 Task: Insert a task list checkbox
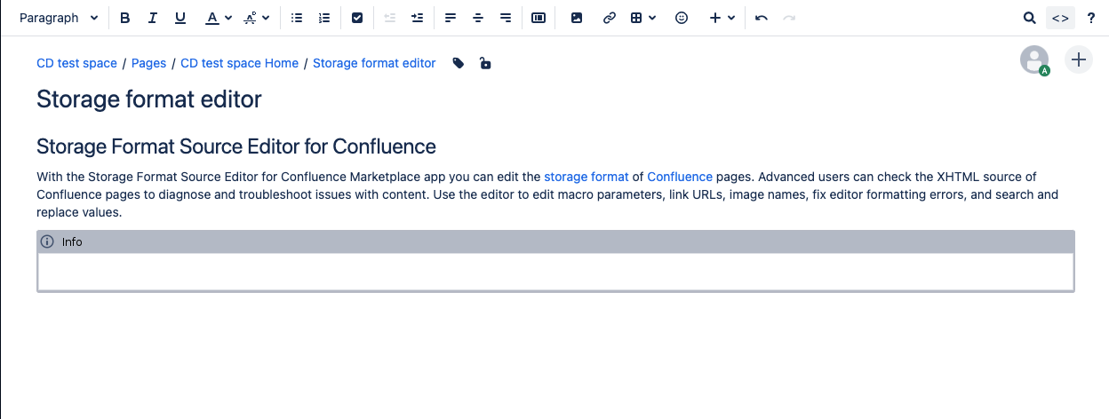(x=357, y=18)
